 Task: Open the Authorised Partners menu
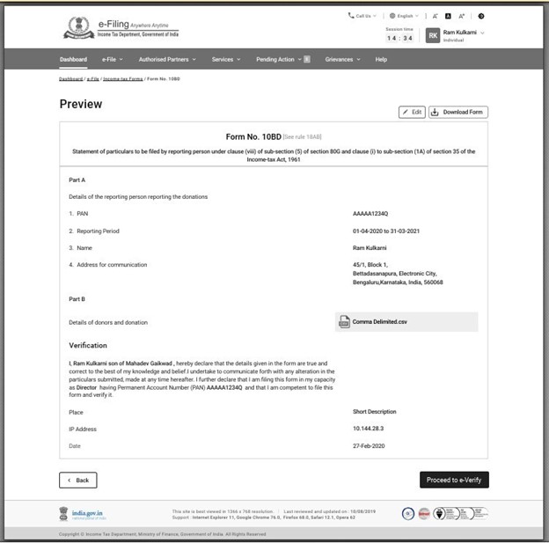click(166, 59)
